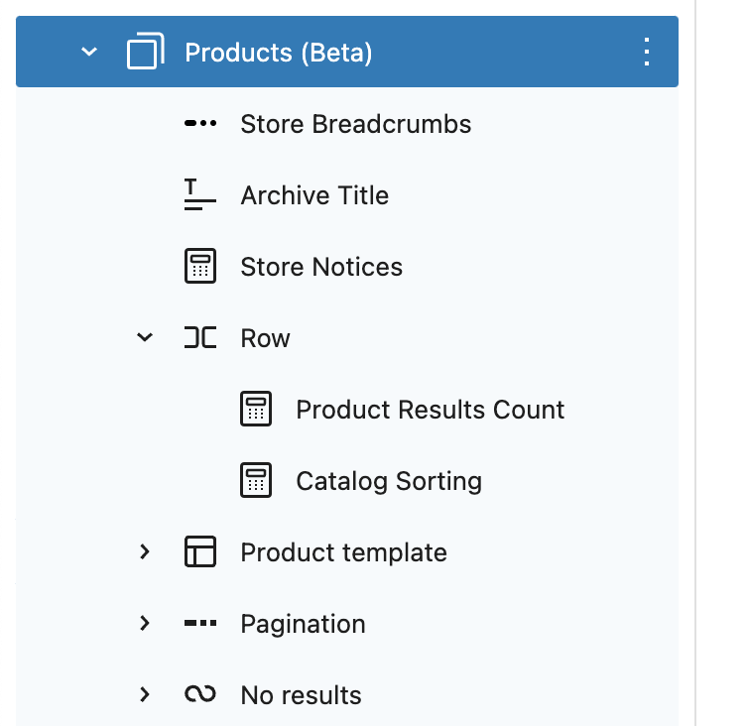
Task: Open options menu for Products (Beta)
Action: (647, 52)
